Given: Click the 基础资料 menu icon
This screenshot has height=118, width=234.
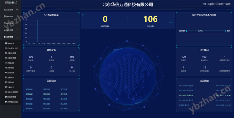Looking at the screenshot, I should 5,16.
